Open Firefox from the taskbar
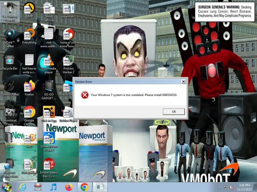Screen dimensions: 257x192 pos(69,187)
